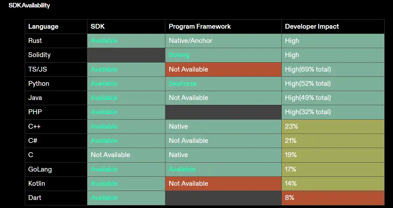
Task: Click the Rust SDK Available link
Action: pyautogui.click(x=104, y=41)
